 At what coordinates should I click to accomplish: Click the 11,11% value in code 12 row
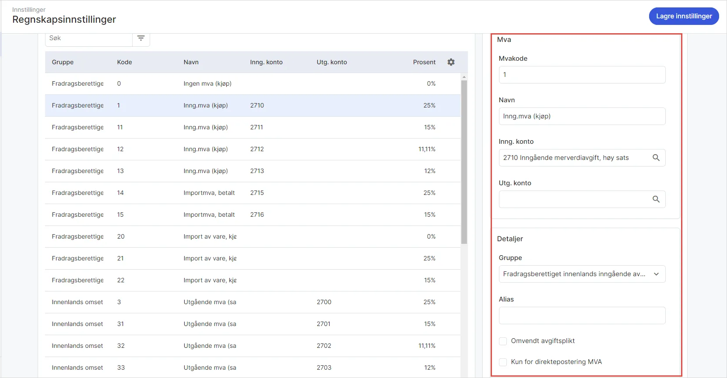click(x=427, y=149)
